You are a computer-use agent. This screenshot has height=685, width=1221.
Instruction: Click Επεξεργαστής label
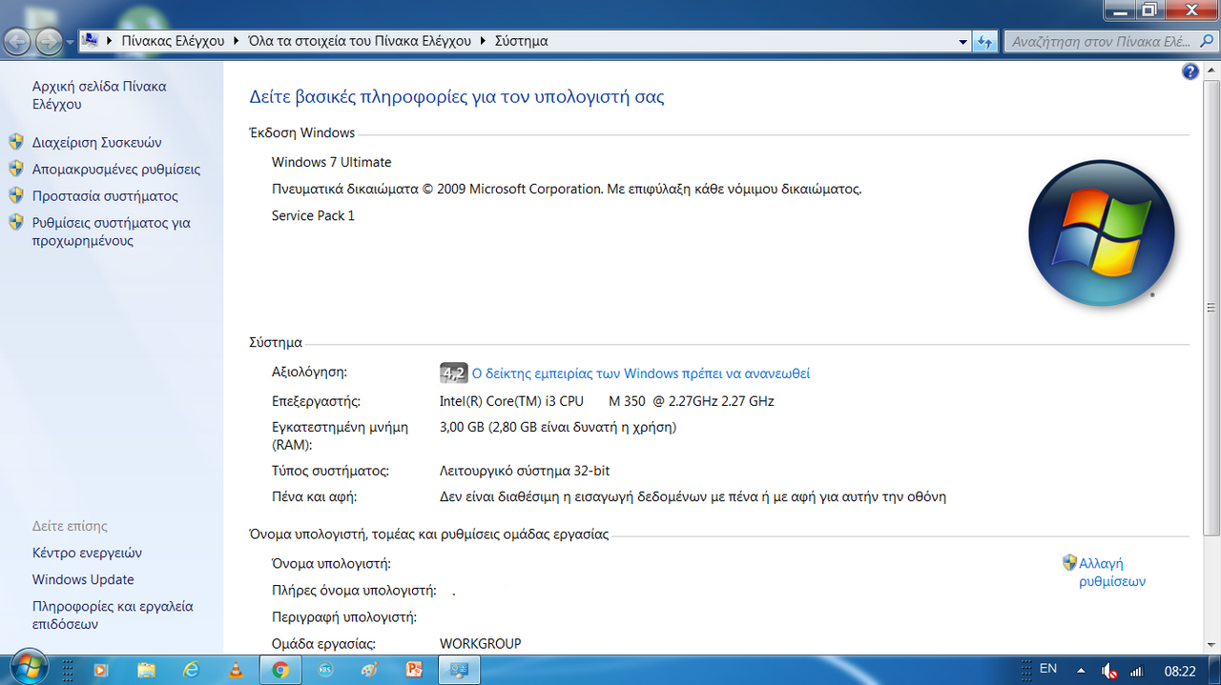click(316, 401)
